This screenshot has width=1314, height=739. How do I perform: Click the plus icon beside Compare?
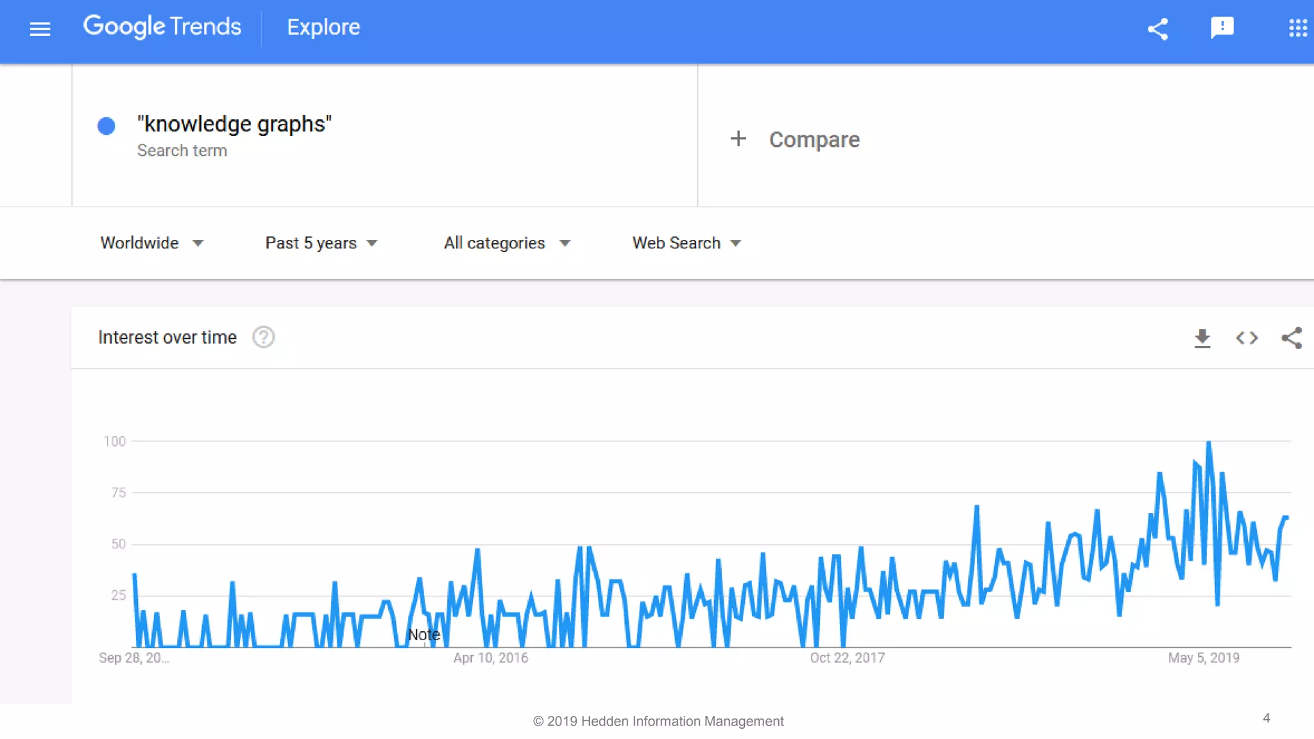coord(738,139)
